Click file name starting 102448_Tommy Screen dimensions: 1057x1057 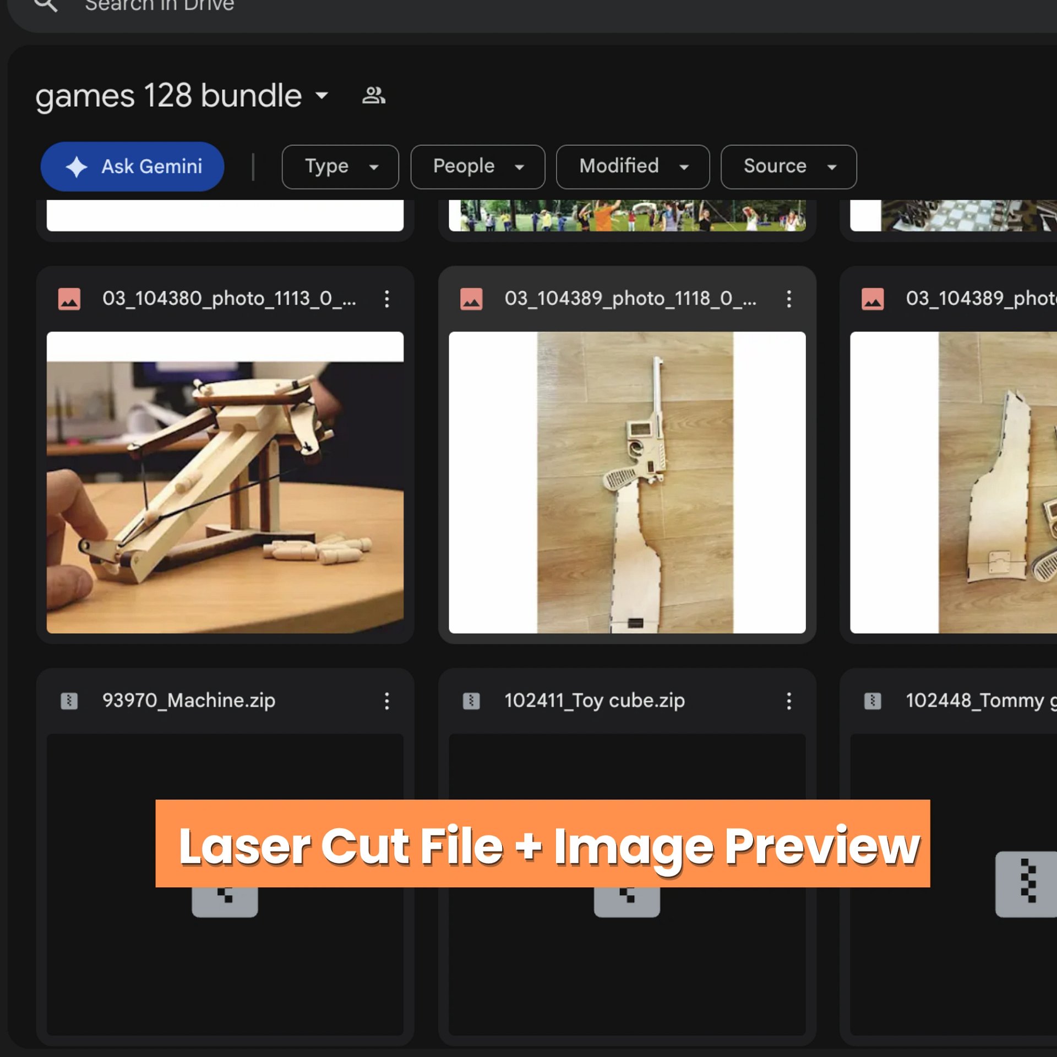coord(981,700)
